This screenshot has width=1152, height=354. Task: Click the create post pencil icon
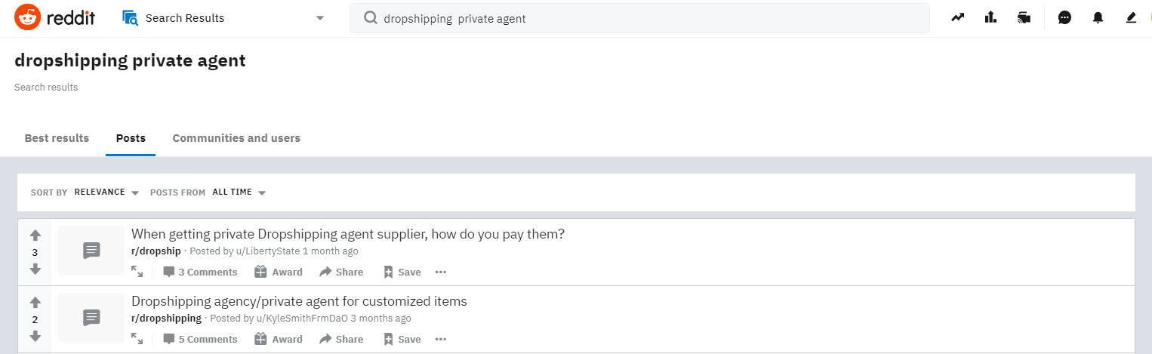click(x=1131, y=18)
